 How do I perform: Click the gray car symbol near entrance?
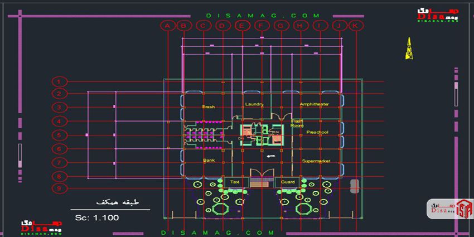(354, 186)
